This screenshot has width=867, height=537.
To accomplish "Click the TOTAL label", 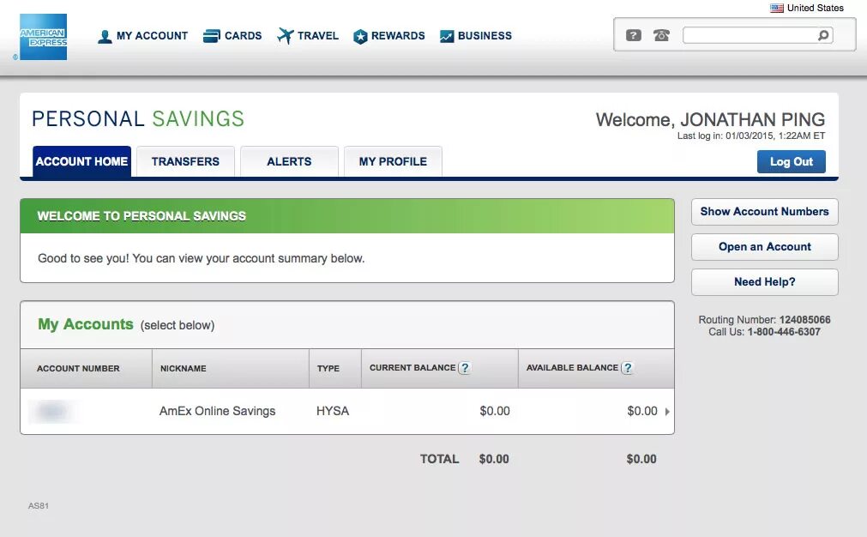I will 440,459.
